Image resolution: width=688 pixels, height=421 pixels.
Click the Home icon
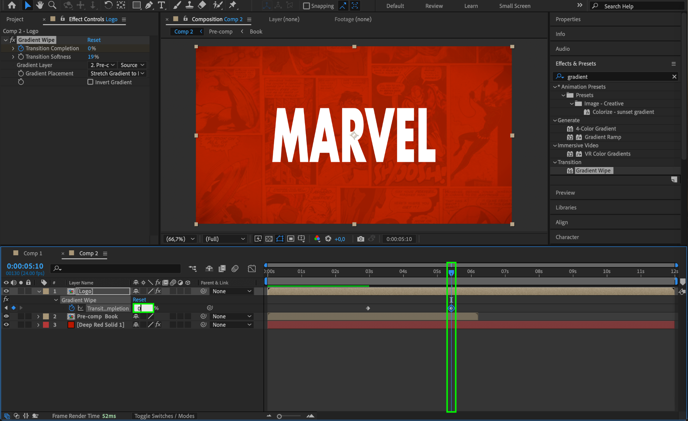12,5
